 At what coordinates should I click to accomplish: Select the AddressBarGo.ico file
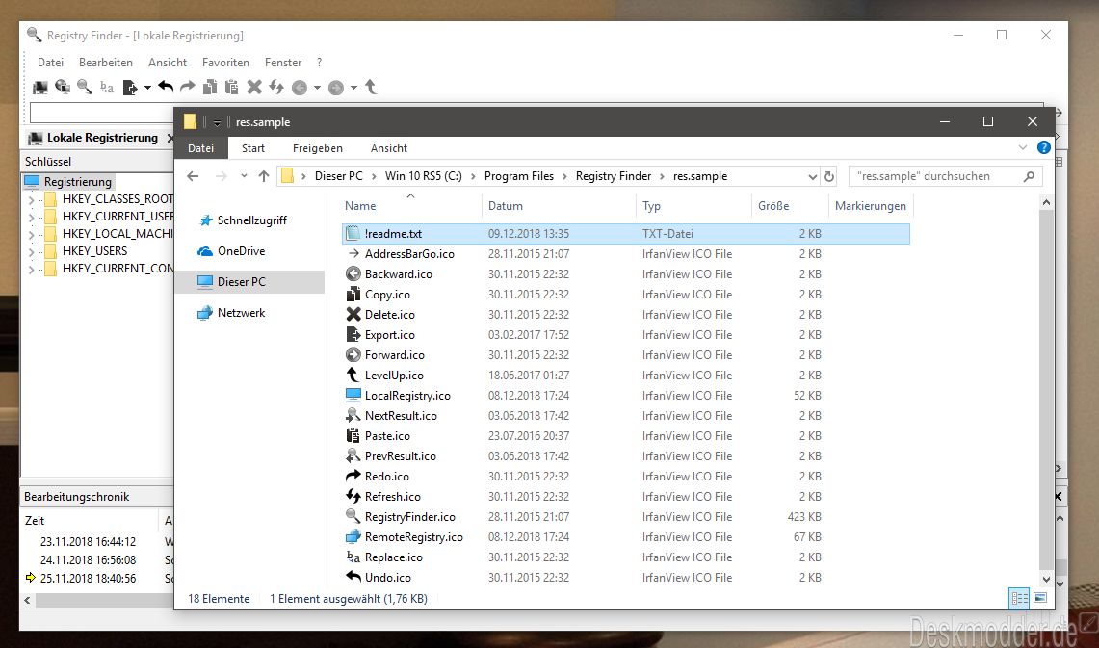[x=626, y=254]
